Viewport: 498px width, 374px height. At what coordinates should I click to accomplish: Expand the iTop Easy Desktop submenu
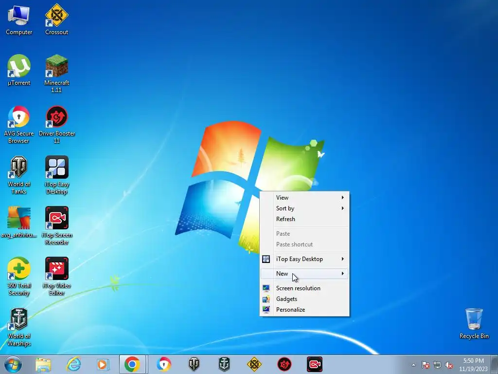[304, 259]
